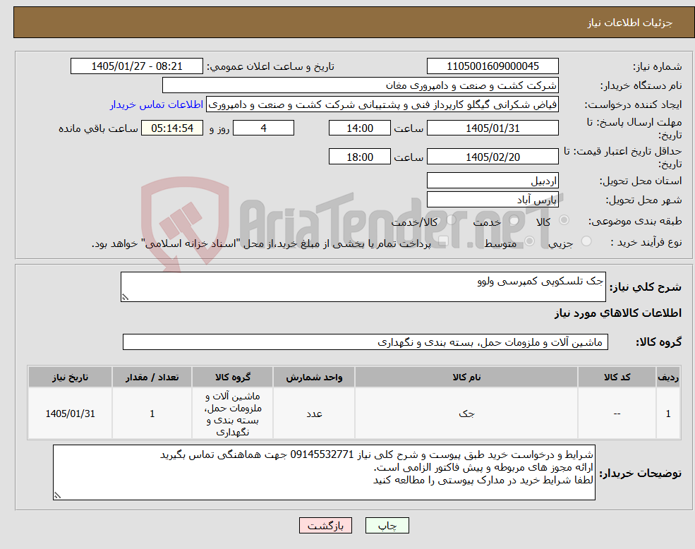This screenshot has width=695, height=549.
Task: Select the کالا radio button
Action: click(564, 220)
